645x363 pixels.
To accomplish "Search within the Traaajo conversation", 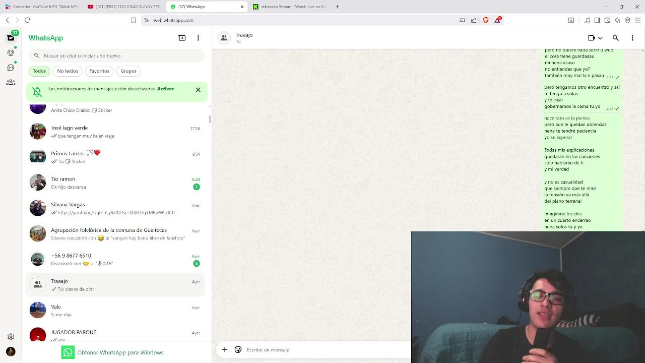I will tap(615, 38).
